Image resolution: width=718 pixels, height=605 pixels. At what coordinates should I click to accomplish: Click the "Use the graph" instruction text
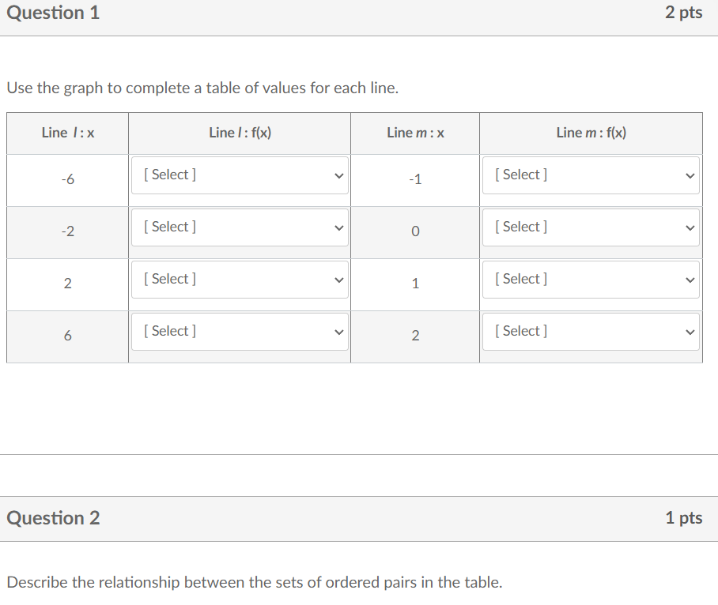click(202, 88)
